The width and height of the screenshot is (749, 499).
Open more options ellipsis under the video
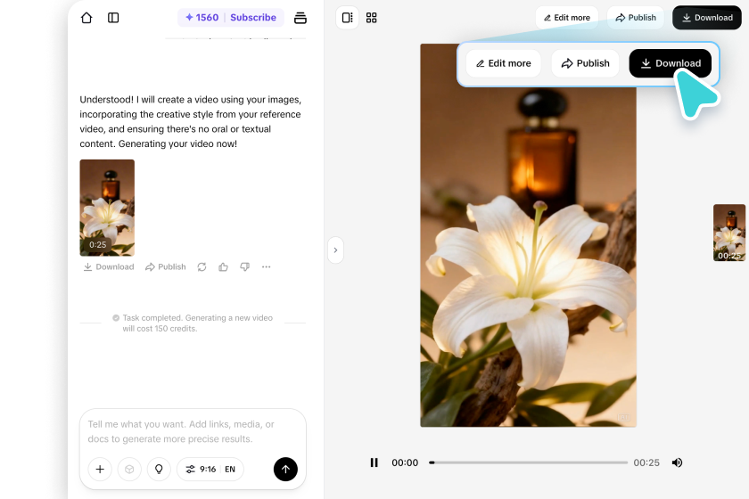pos(266,267)
